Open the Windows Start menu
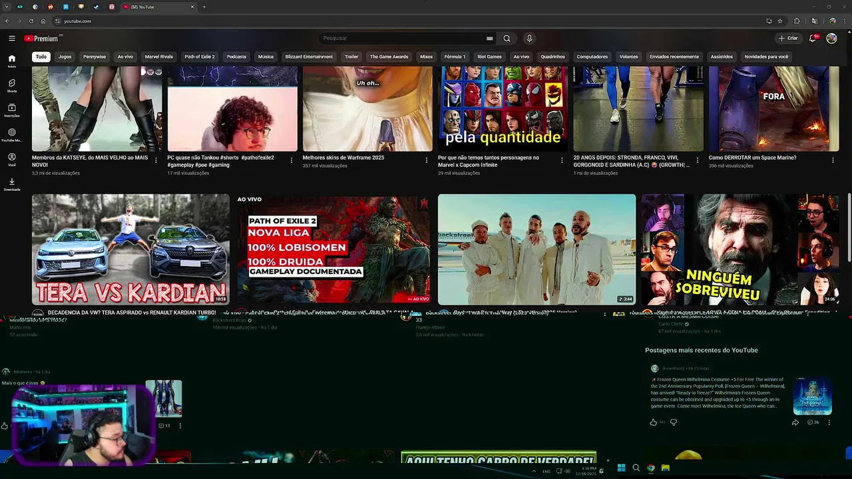Image resolution: width=852 pixels, height=479 pixels. click(621, 468)
